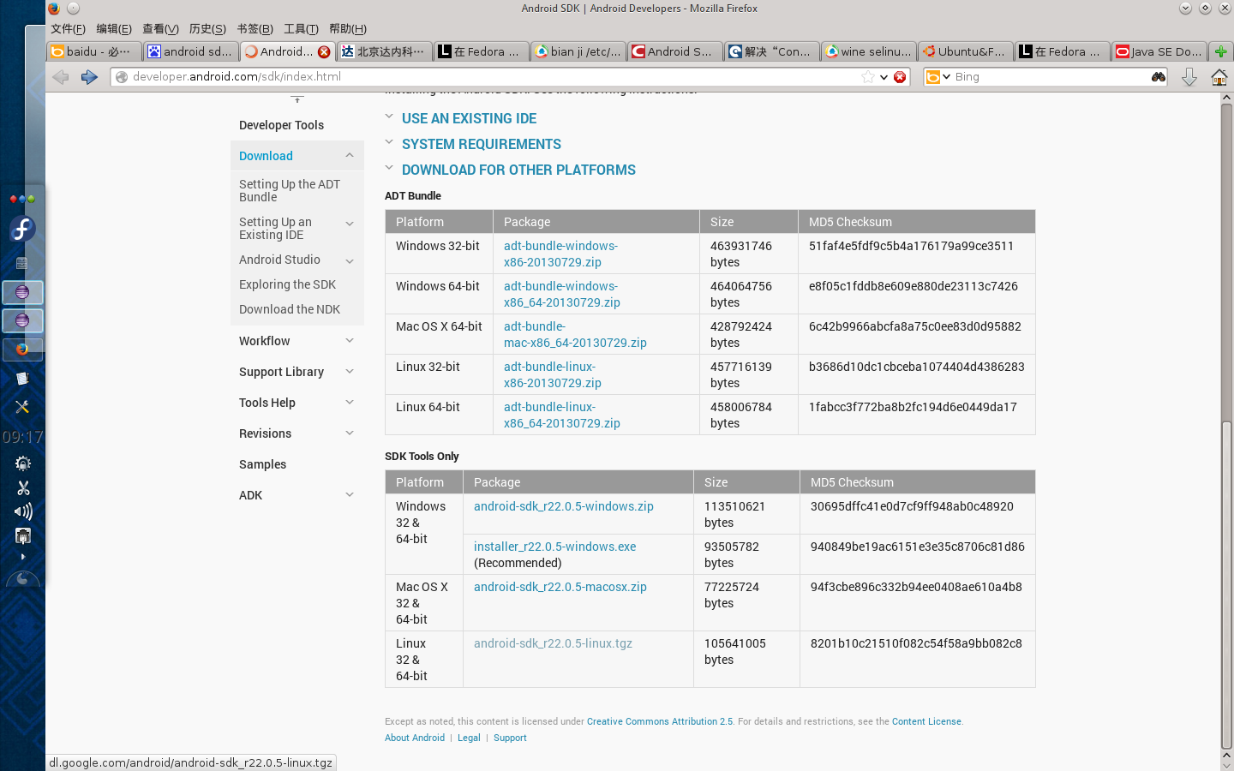Open URL history dropdown arrow in address bar

884,77
